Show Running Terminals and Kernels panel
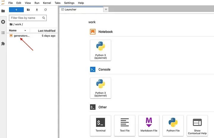This screenshot has height=138, width=214. (x=3, y=22)
